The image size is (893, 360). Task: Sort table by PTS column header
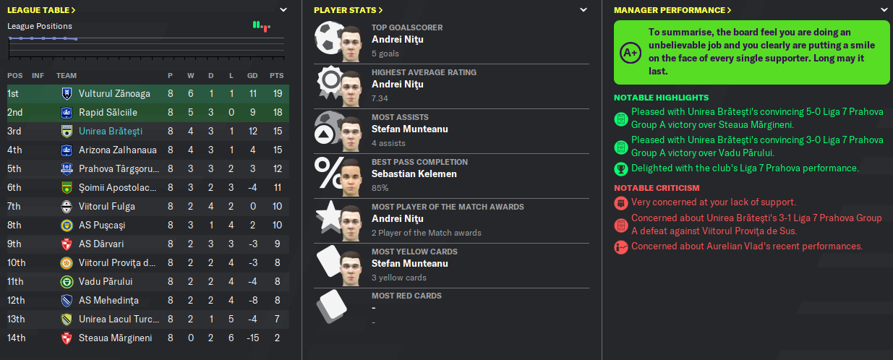coord(276,76)
